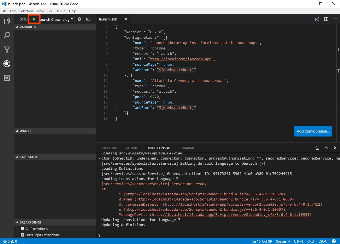Clear the debug console output
Viewport: 340px width, 244px height.
[x=318, y=148]
